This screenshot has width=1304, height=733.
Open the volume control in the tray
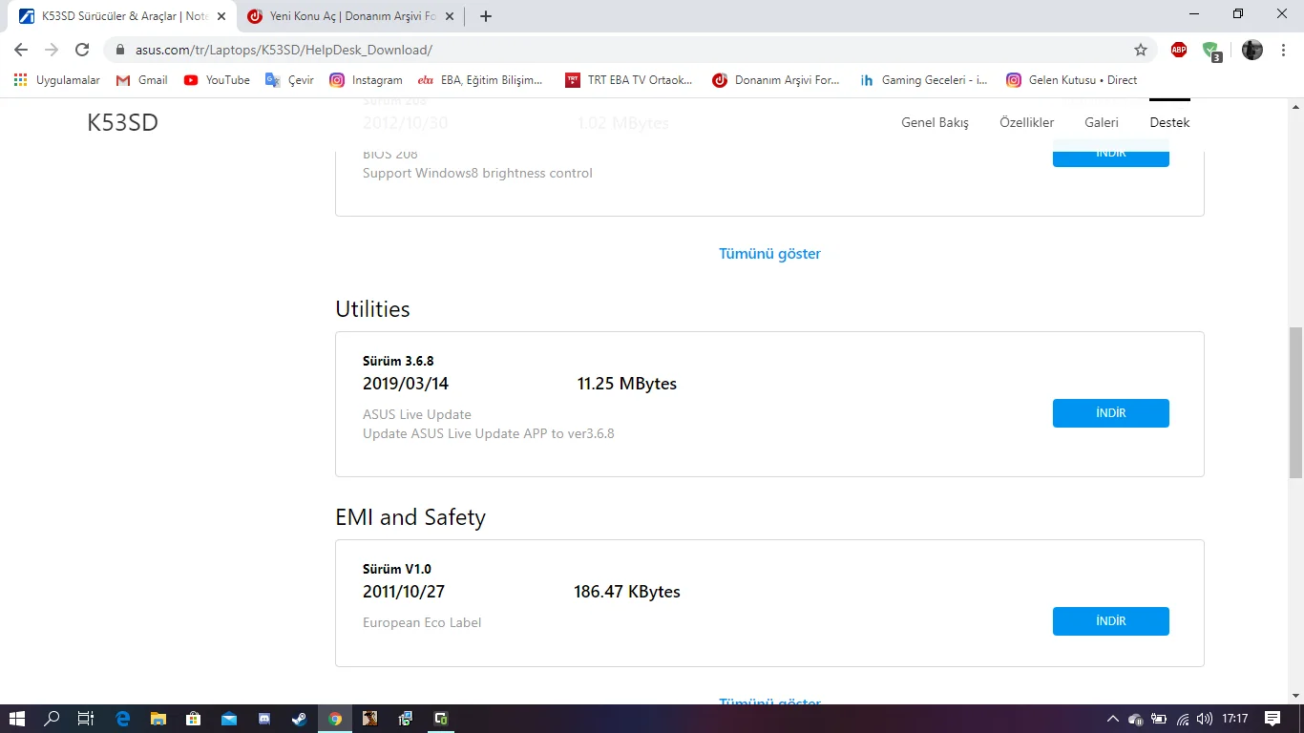(1205, 719)
